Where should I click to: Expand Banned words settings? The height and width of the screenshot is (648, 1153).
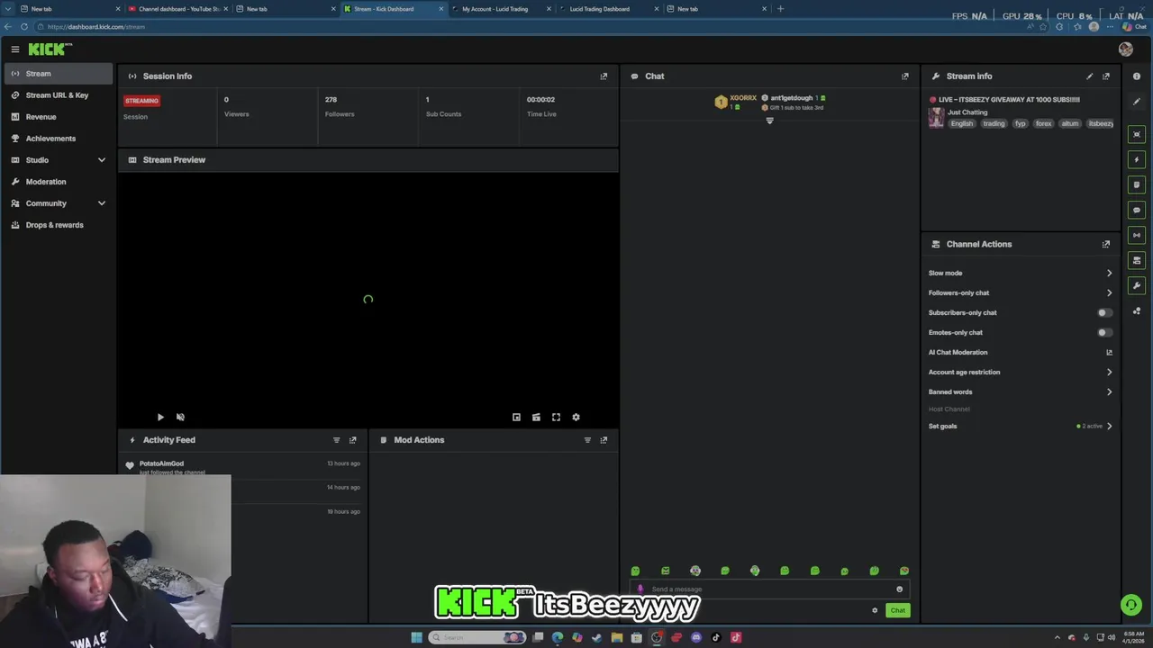click(1109, 391)
